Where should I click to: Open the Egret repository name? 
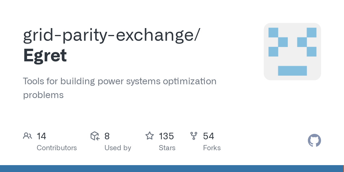(45, 55)
